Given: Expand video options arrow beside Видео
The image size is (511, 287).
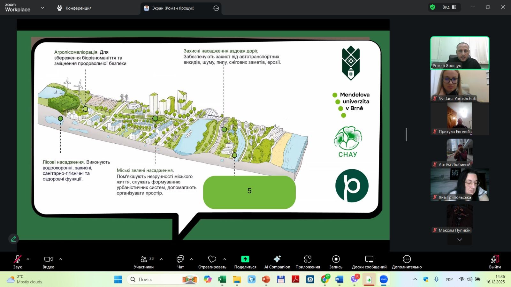Looking at the screenshot, I should (x=61, y=259).
